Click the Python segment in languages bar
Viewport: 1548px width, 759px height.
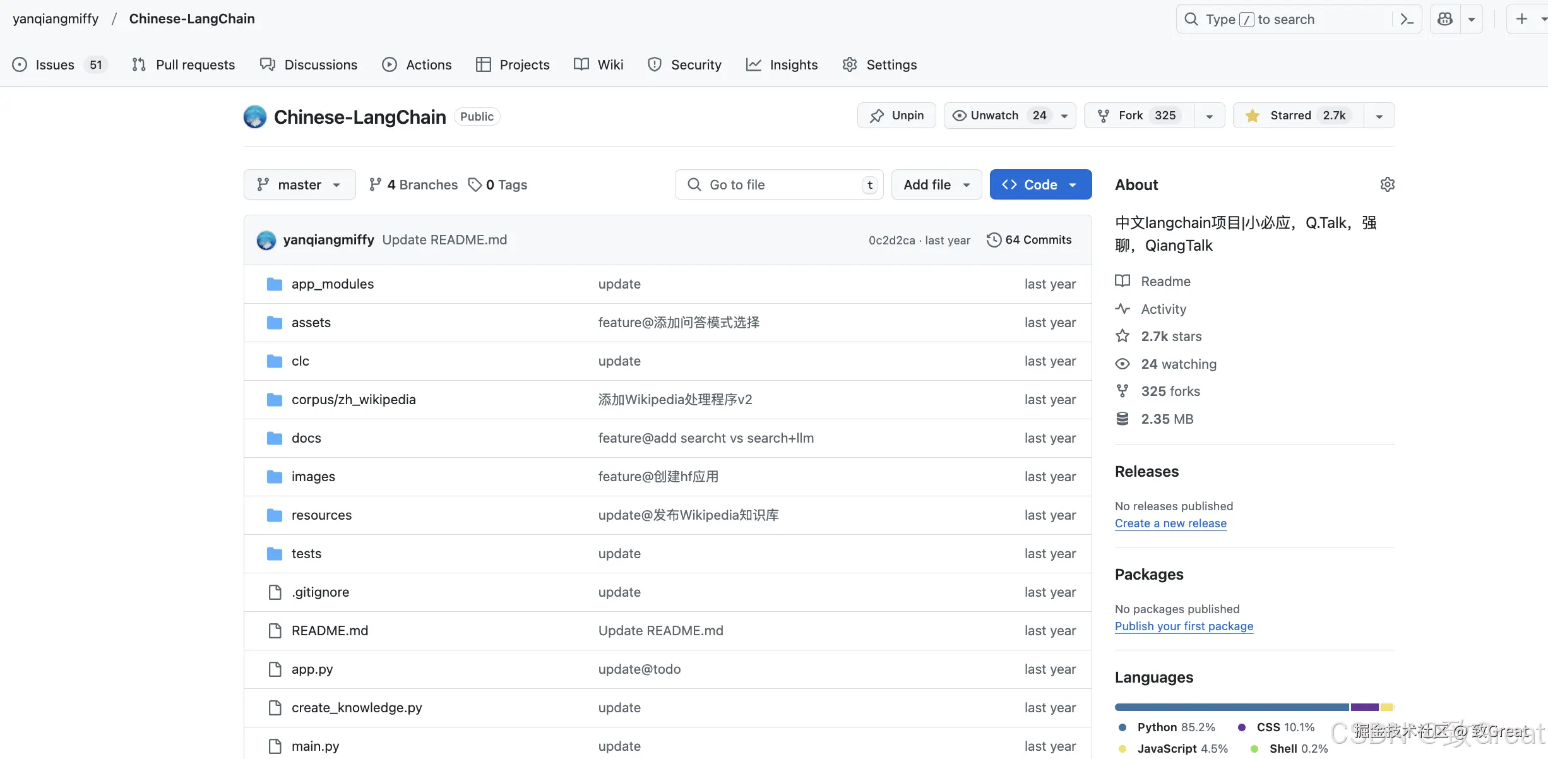(1231, 707)
